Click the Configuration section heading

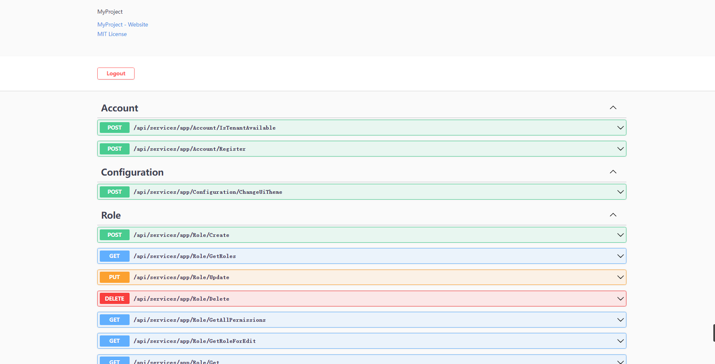[132, 172]
